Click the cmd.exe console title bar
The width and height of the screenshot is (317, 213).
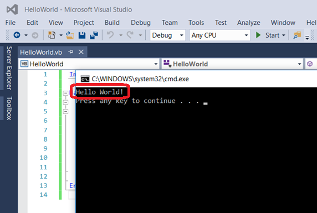pos(196,79)
